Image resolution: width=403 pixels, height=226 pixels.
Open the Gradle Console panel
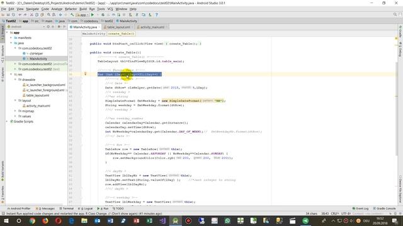pos(384,208)
